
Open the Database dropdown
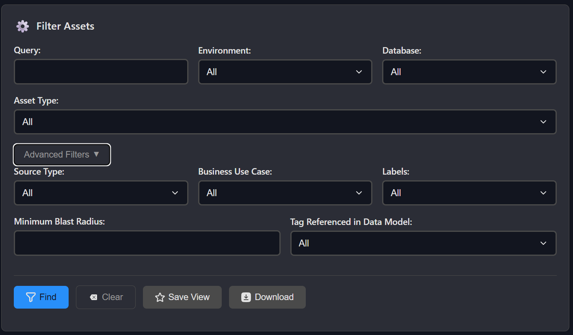coord(469,72)
